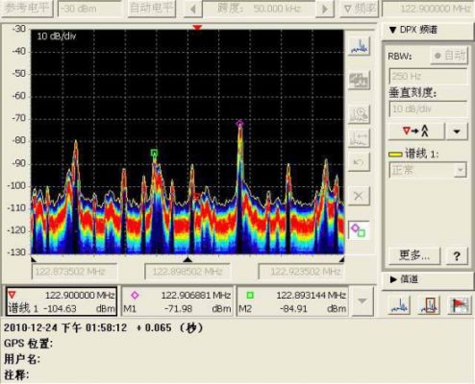The height and width of the screenshot is (384, 475).
Task: Click the center frequency 122.898502 MHz field
Action: pyautogui.click(x=187, y=272)
